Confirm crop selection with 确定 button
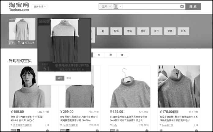The image size is (213, 132). click(x=60, y=78)
